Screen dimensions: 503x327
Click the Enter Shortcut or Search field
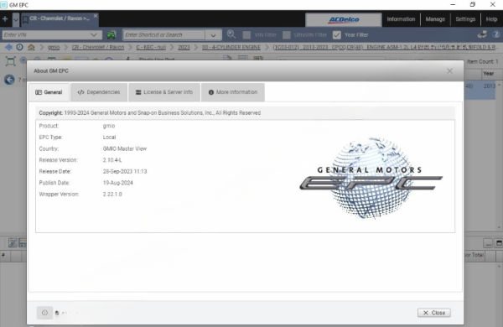point(164,34)
